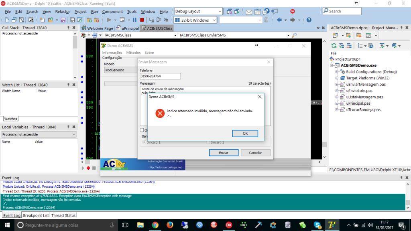Close the error message dialog
Image resolution: width=411 pixels, height=231 pixels.
(x=260, y=97)
